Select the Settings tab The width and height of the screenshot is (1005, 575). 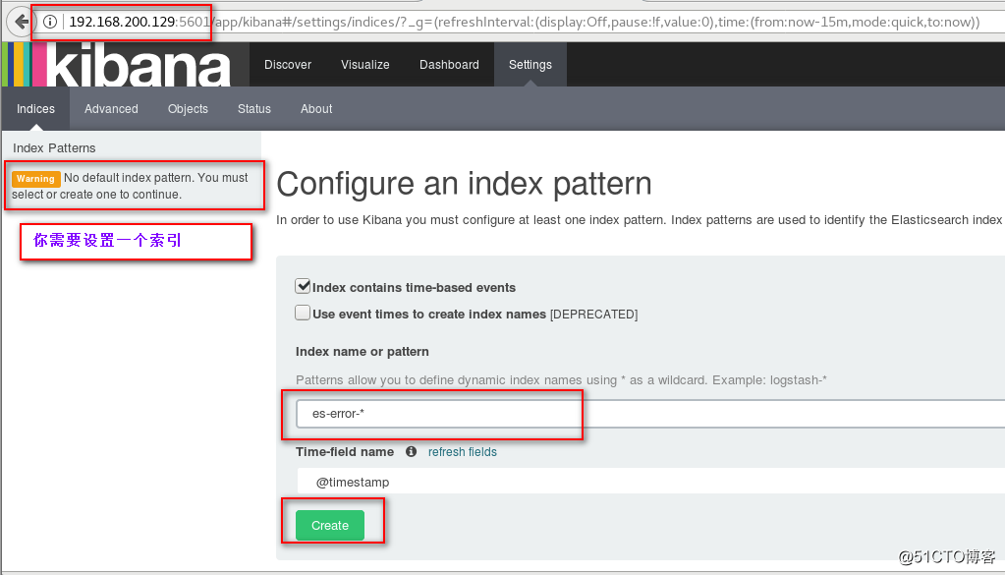click(530, 65)
